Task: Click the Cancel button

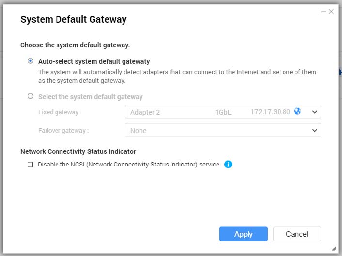Action: 297,234
